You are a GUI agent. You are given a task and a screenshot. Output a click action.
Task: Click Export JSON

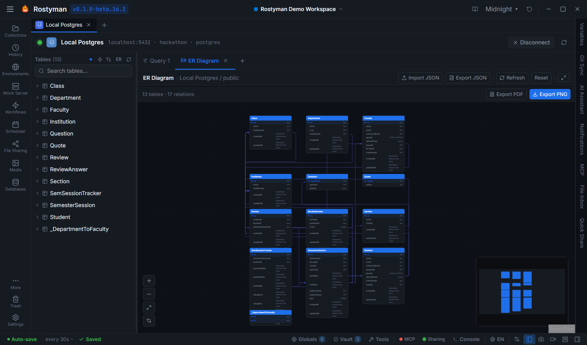(x=468, y=78)
